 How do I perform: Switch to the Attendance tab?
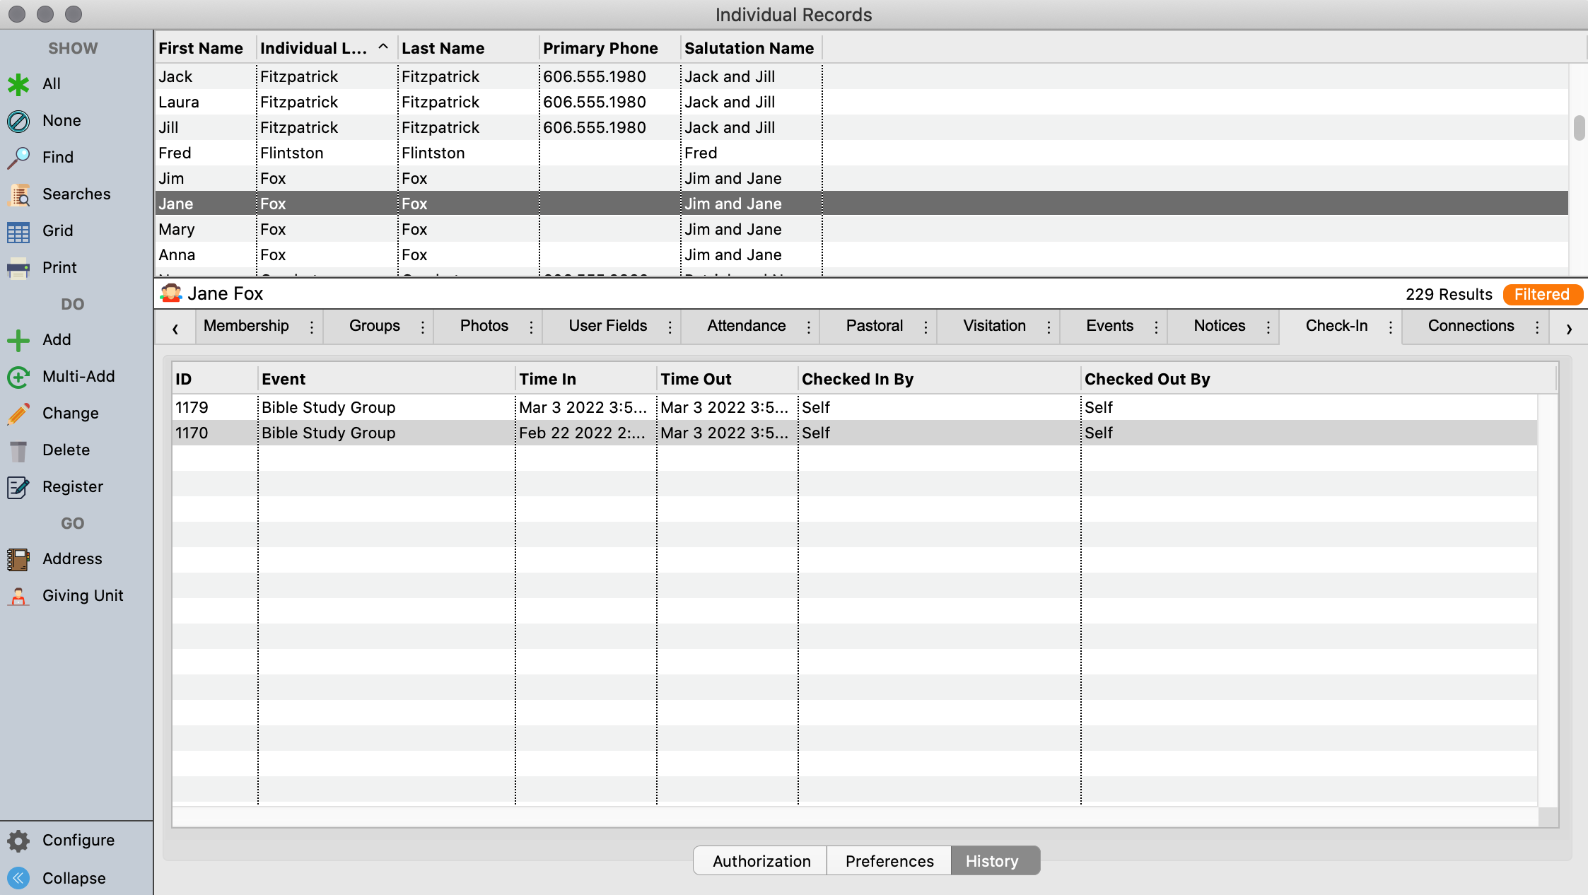[746, 326]
